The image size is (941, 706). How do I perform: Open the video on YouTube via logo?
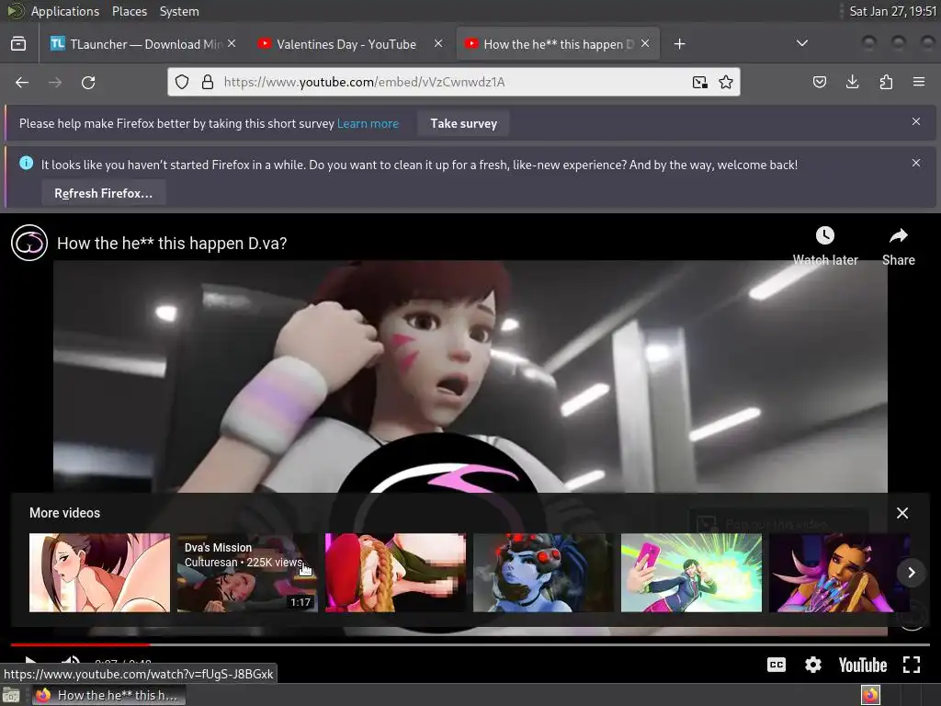[862, 666]
